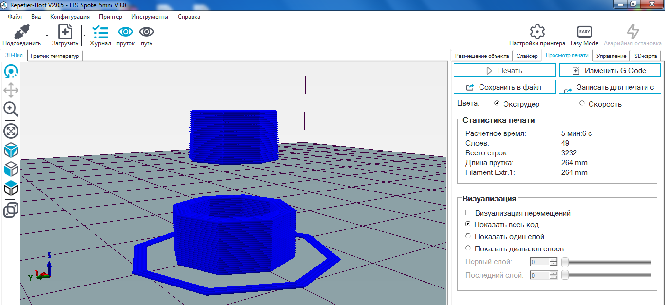Select Показать один слой option
Viewport: 665px width, 305px height.
pos(468,236)
